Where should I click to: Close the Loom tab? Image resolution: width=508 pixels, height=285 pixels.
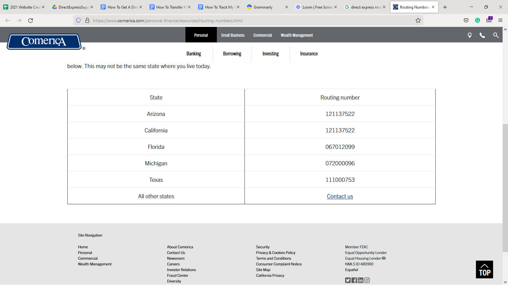(336, 7)
